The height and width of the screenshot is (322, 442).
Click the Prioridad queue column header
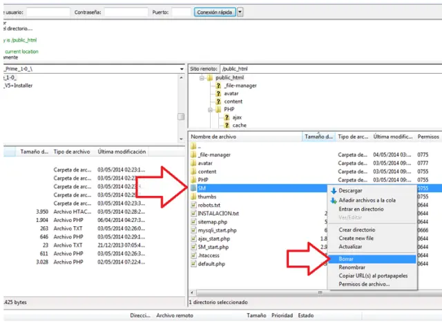tap(282, 316)
